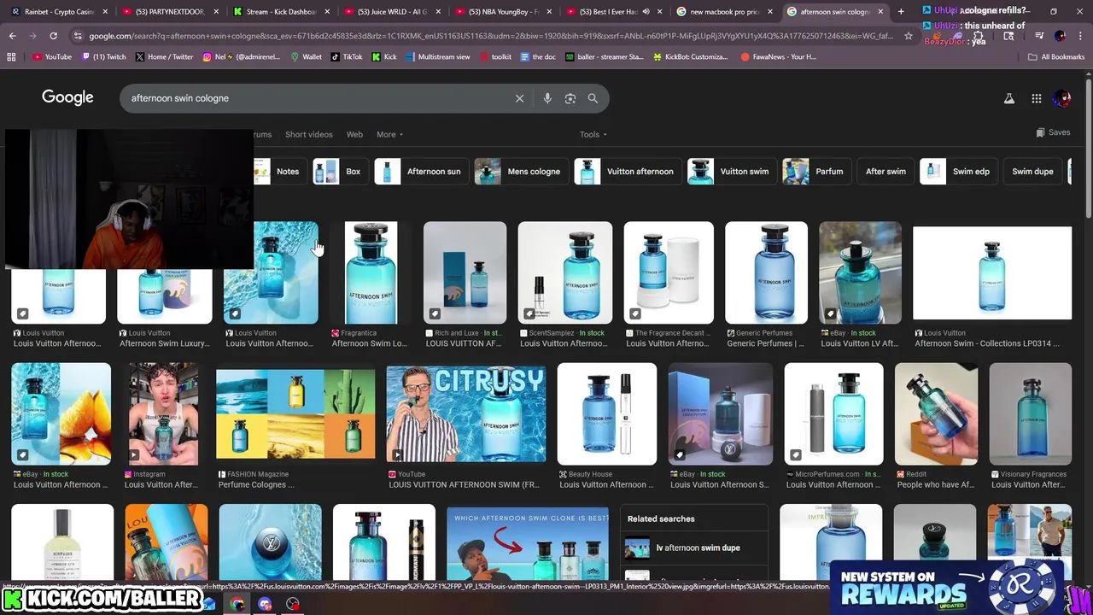
Task: Select the Parfum filter chip
Action: point(816,172)
